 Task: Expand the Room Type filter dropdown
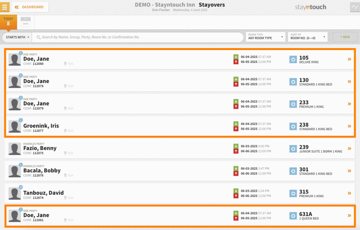[x=265, y=37]
